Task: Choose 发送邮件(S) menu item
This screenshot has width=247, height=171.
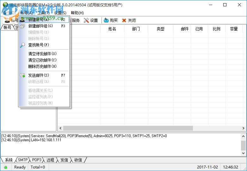Action: click(44, 75)
